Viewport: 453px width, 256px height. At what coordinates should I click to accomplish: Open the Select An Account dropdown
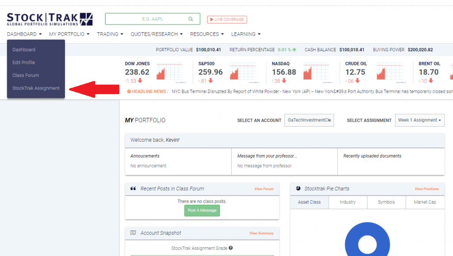309,120
